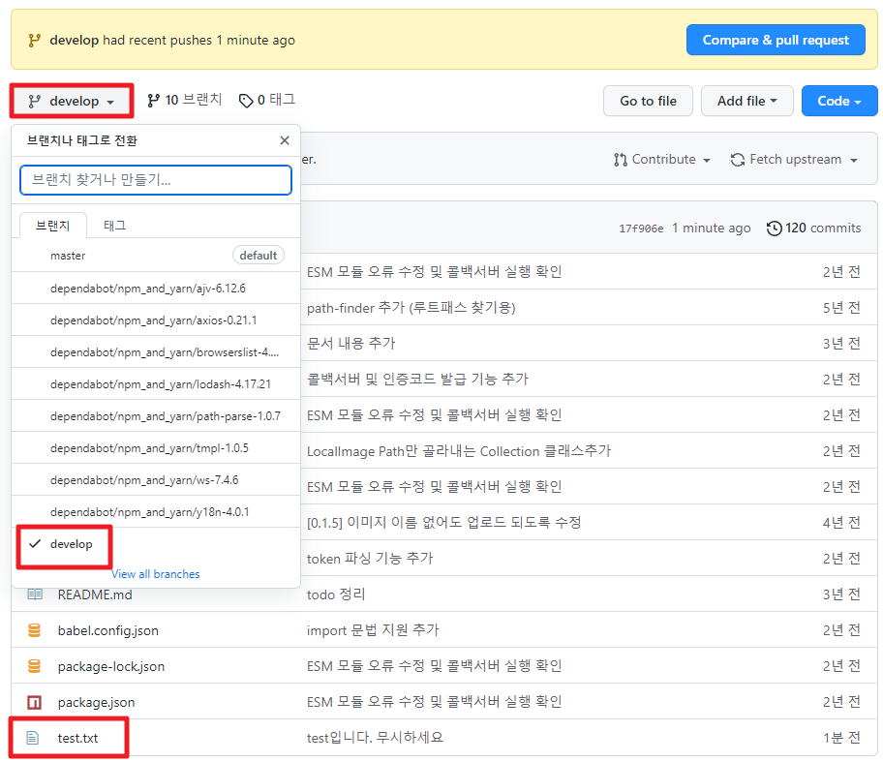This screenshot has height=762, width=883.
Task: Click '1분 전' timestamp on test.txt row
Action: click(x=841, y=738)
